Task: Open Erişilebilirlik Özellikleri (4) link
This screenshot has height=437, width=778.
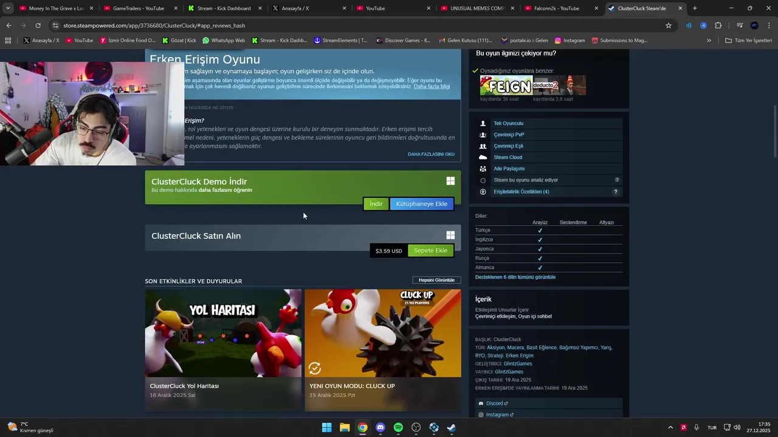Action: (x=521, y=192)
